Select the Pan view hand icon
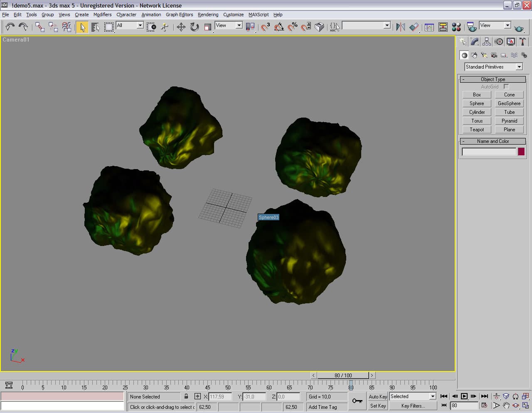The height and width of the screenshot is (413, 532). click(506, 406)
